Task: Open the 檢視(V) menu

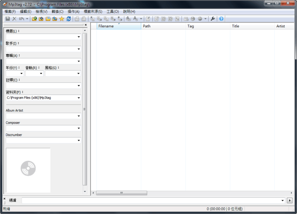Action: click(x=42, y=12)
